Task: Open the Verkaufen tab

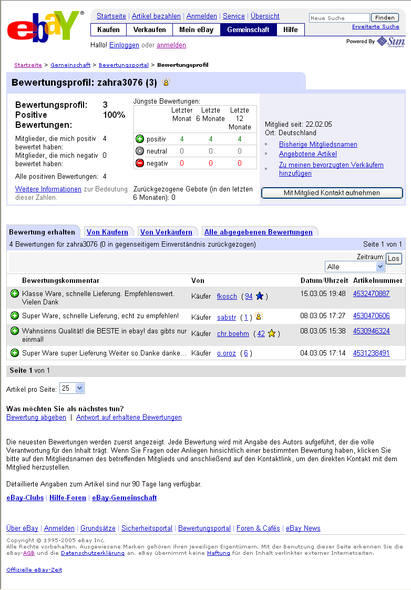Action: tap(149, 30)
